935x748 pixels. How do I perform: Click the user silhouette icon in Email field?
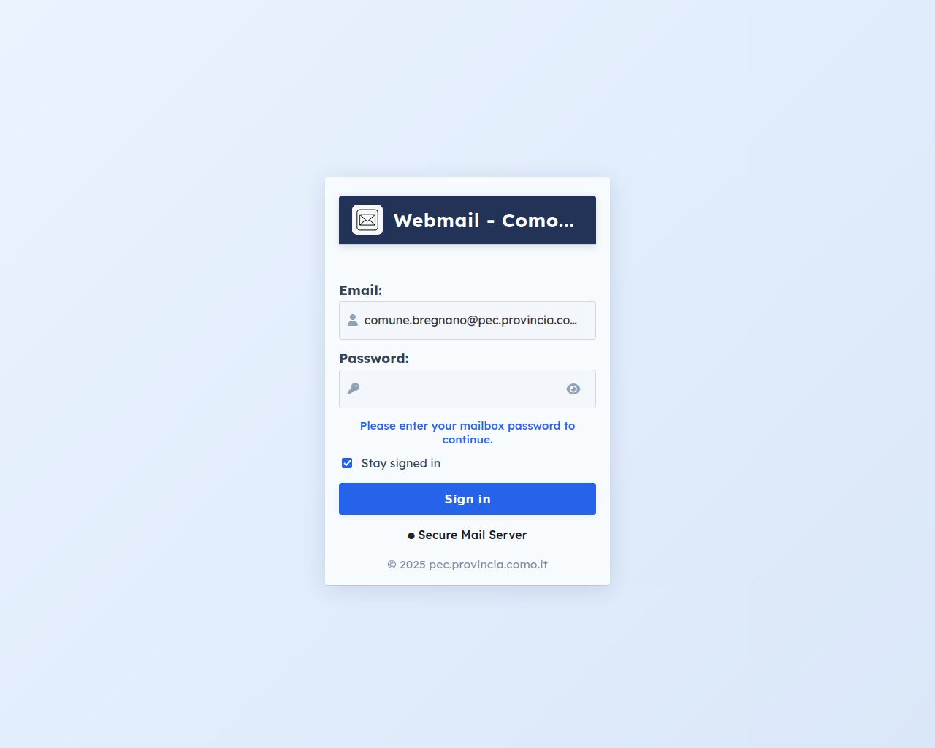[353, 320]
